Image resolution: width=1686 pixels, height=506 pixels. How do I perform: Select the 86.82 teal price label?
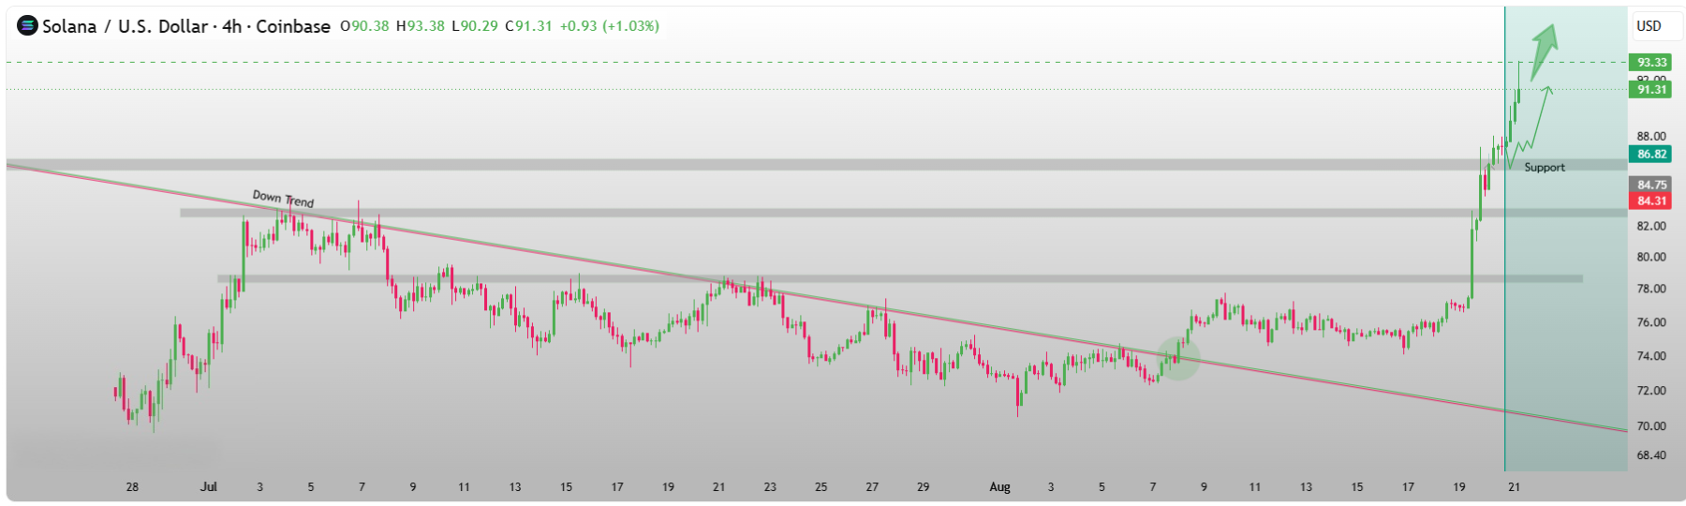coord(1652,155)
